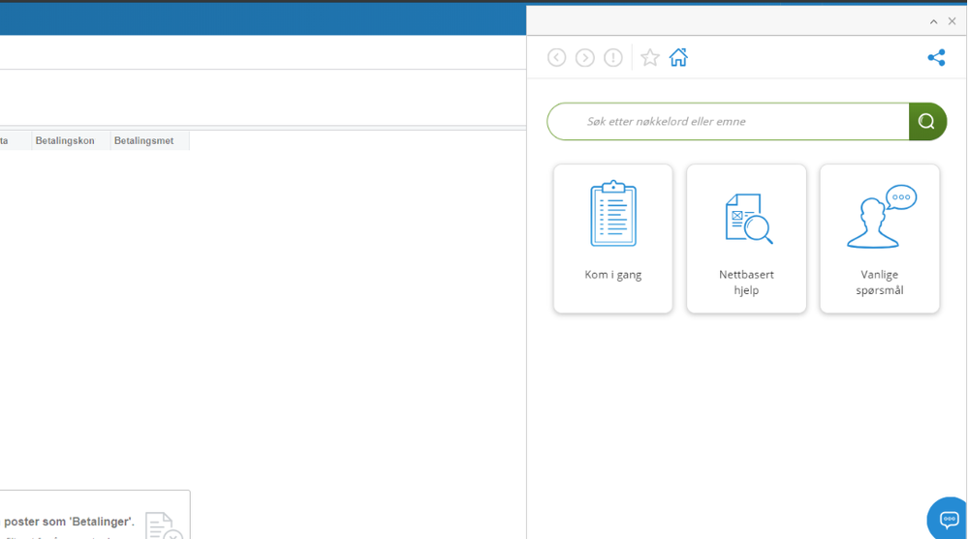Click the person speech icon in Vanlige spørsmål
The image size is (968, 539).
[882, 217]
